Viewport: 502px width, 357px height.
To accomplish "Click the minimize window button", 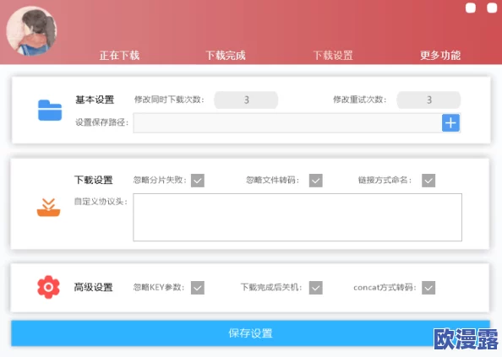I will coord(471,8).
